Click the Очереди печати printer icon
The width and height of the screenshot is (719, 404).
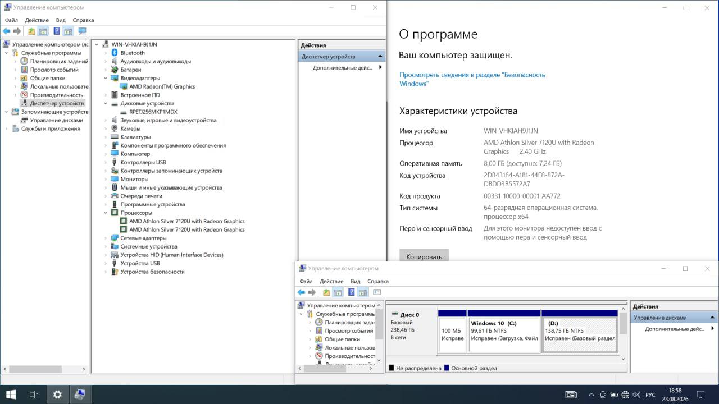[115, 196]
